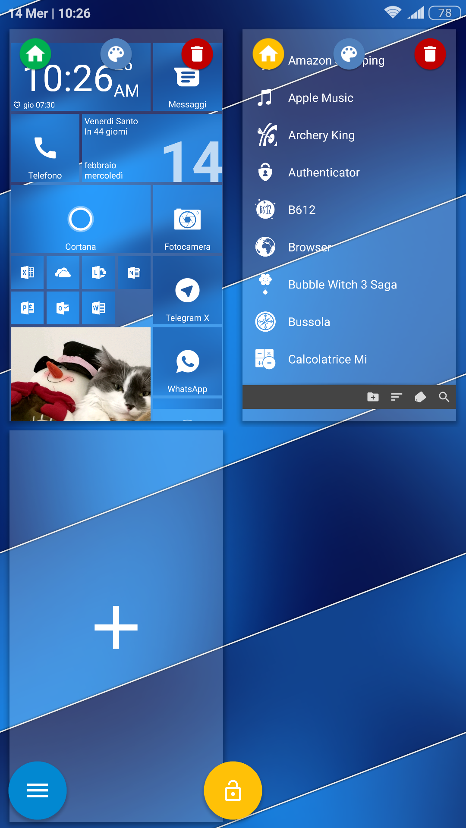The image size is (466, 828).
Task: Tap the battery indicator showing 78
Action: coord(444,13)
